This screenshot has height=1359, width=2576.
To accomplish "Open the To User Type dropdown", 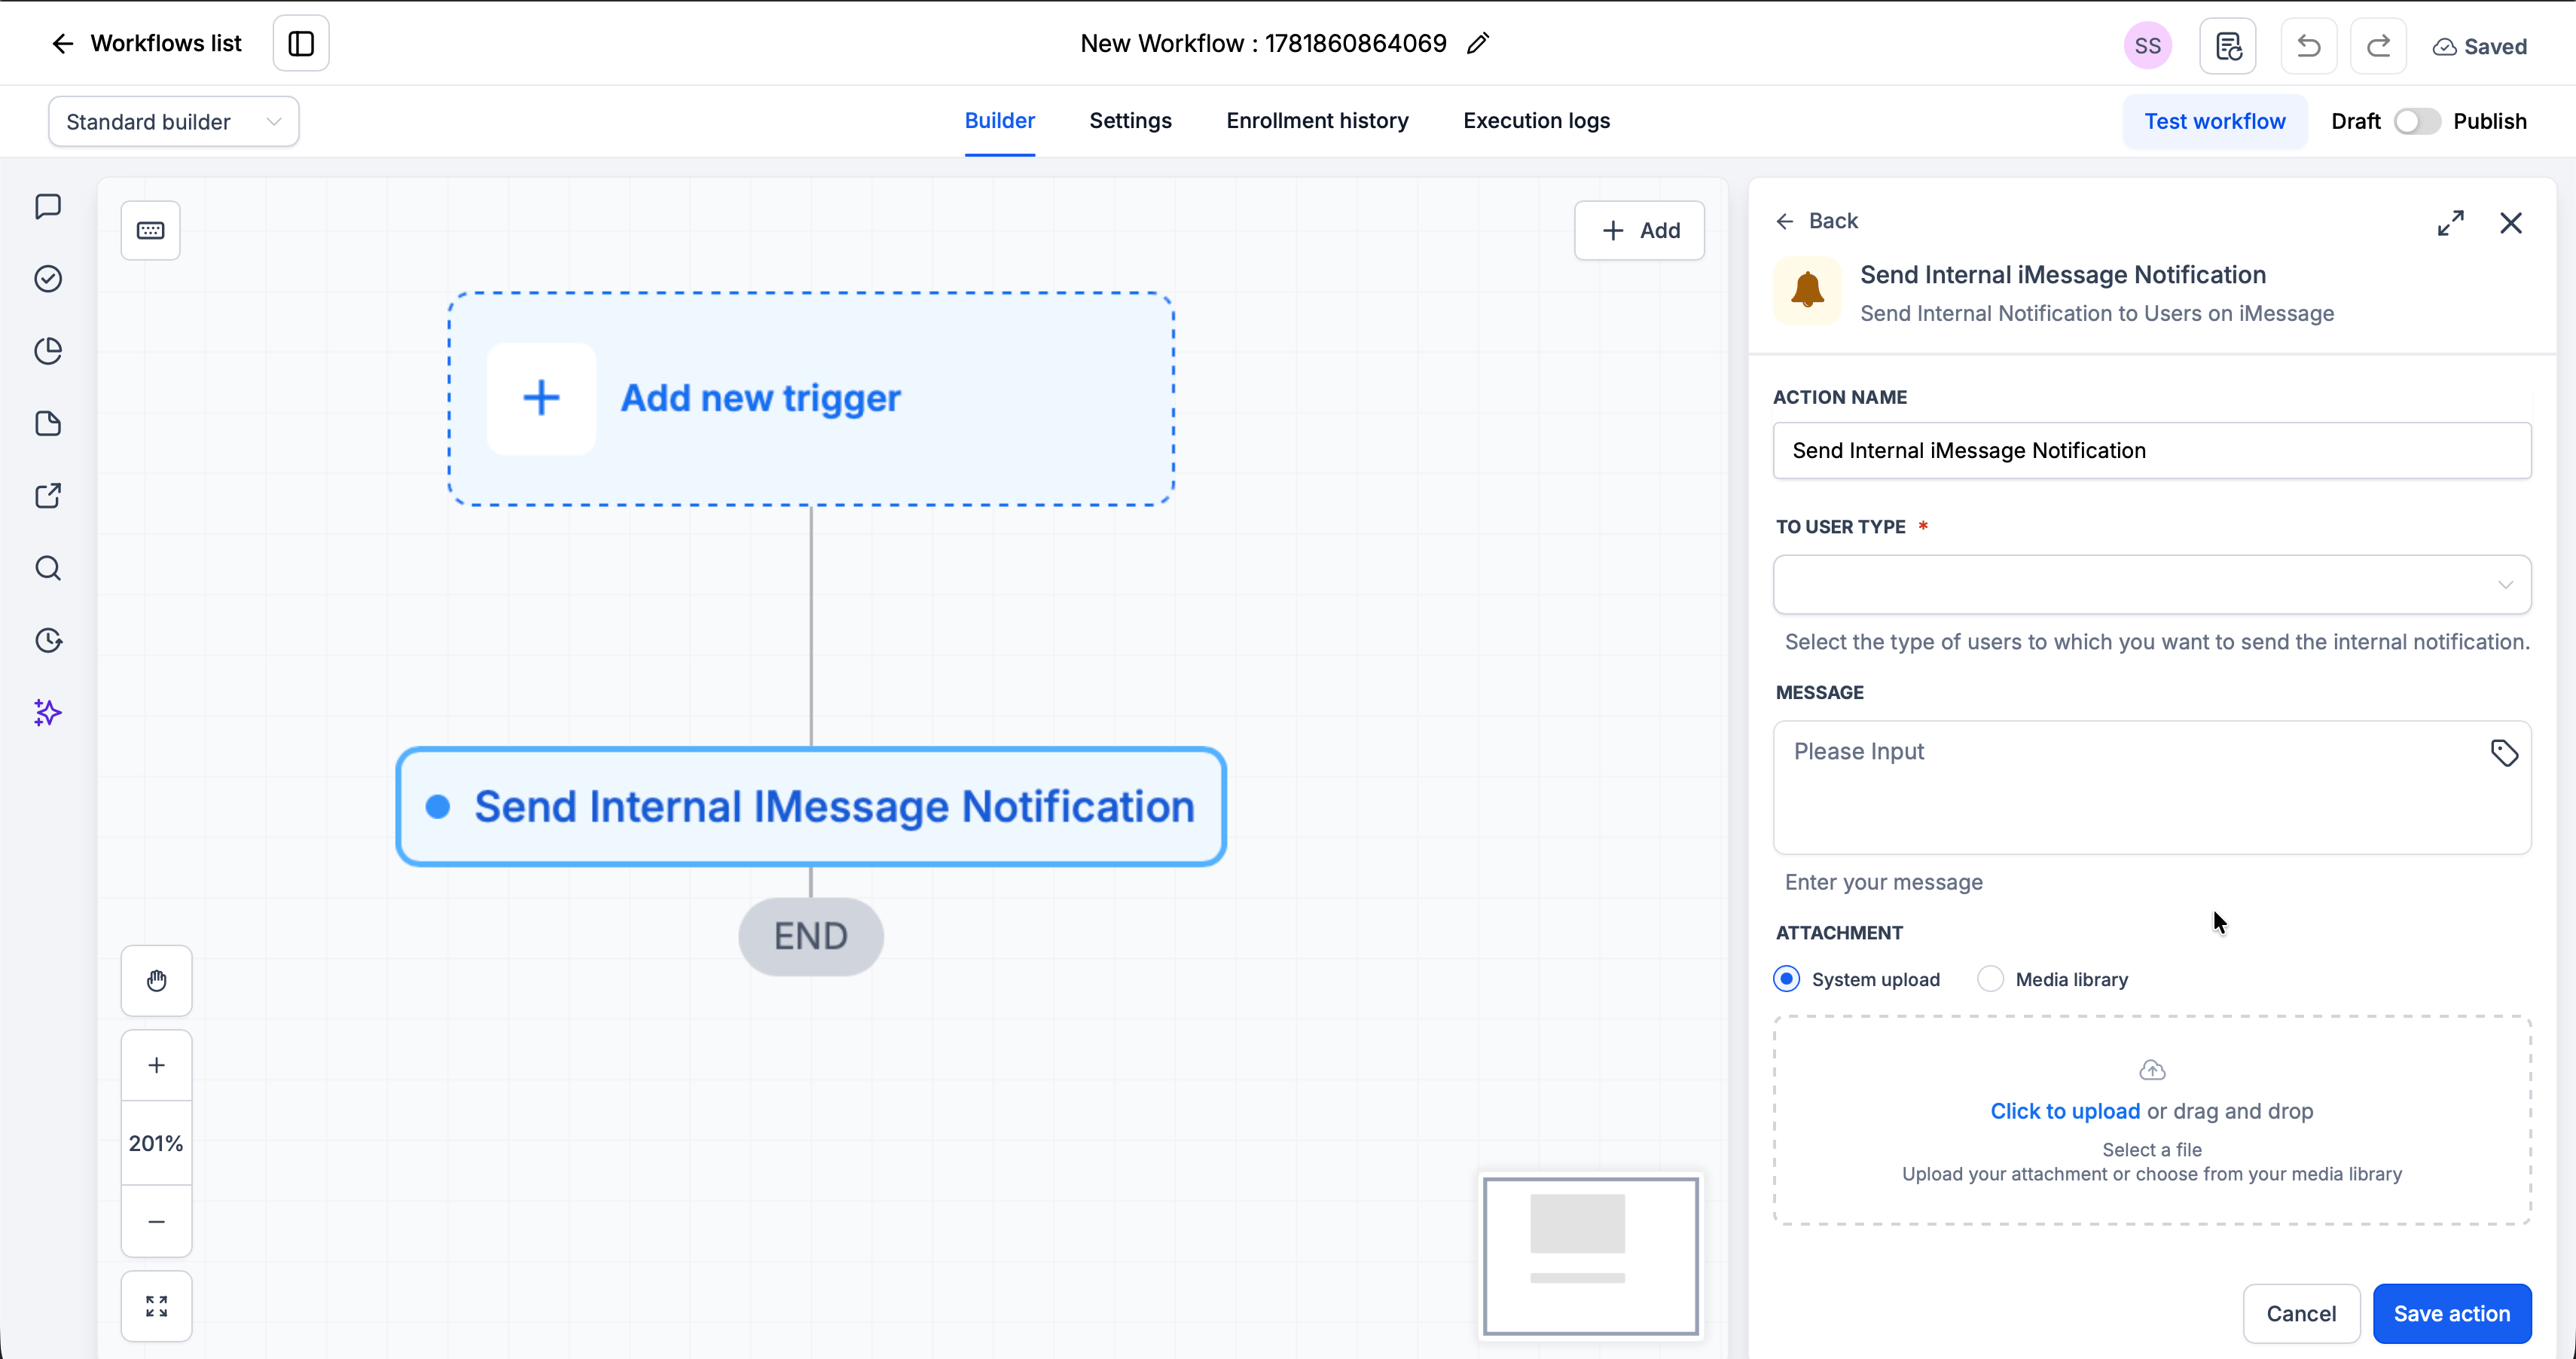I will click(x=2152, y=584).
